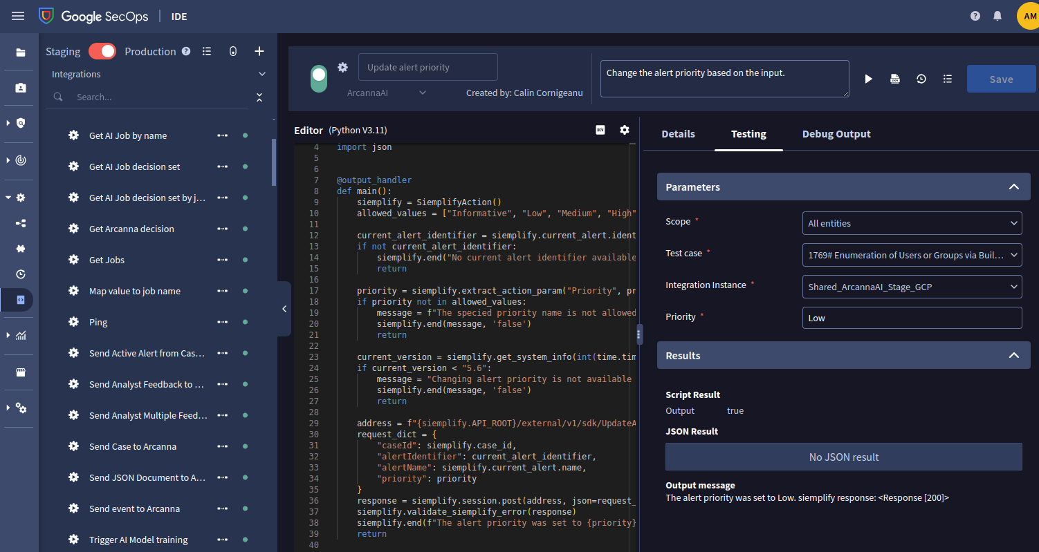Click the action settings gear icon

[342, 67]
